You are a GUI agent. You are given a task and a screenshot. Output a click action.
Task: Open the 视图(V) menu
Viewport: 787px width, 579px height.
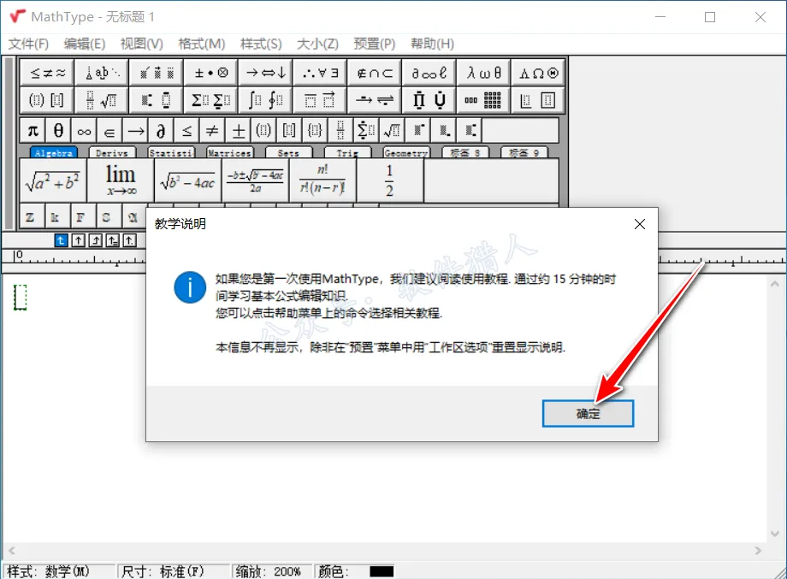click(141, 44)
